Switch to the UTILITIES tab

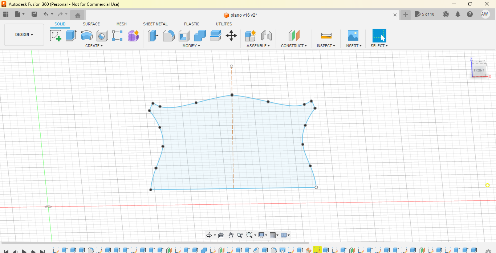224,24
